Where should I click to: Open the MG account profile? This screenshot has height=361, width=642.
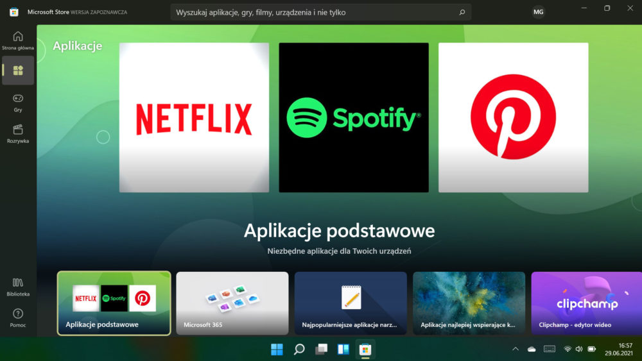click(539, 12)
